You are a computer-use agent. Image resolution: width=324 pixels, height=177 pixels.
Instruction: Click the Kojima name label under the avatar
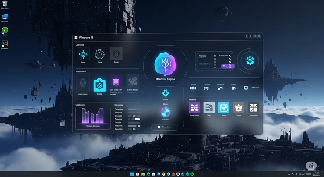point(165,79)
